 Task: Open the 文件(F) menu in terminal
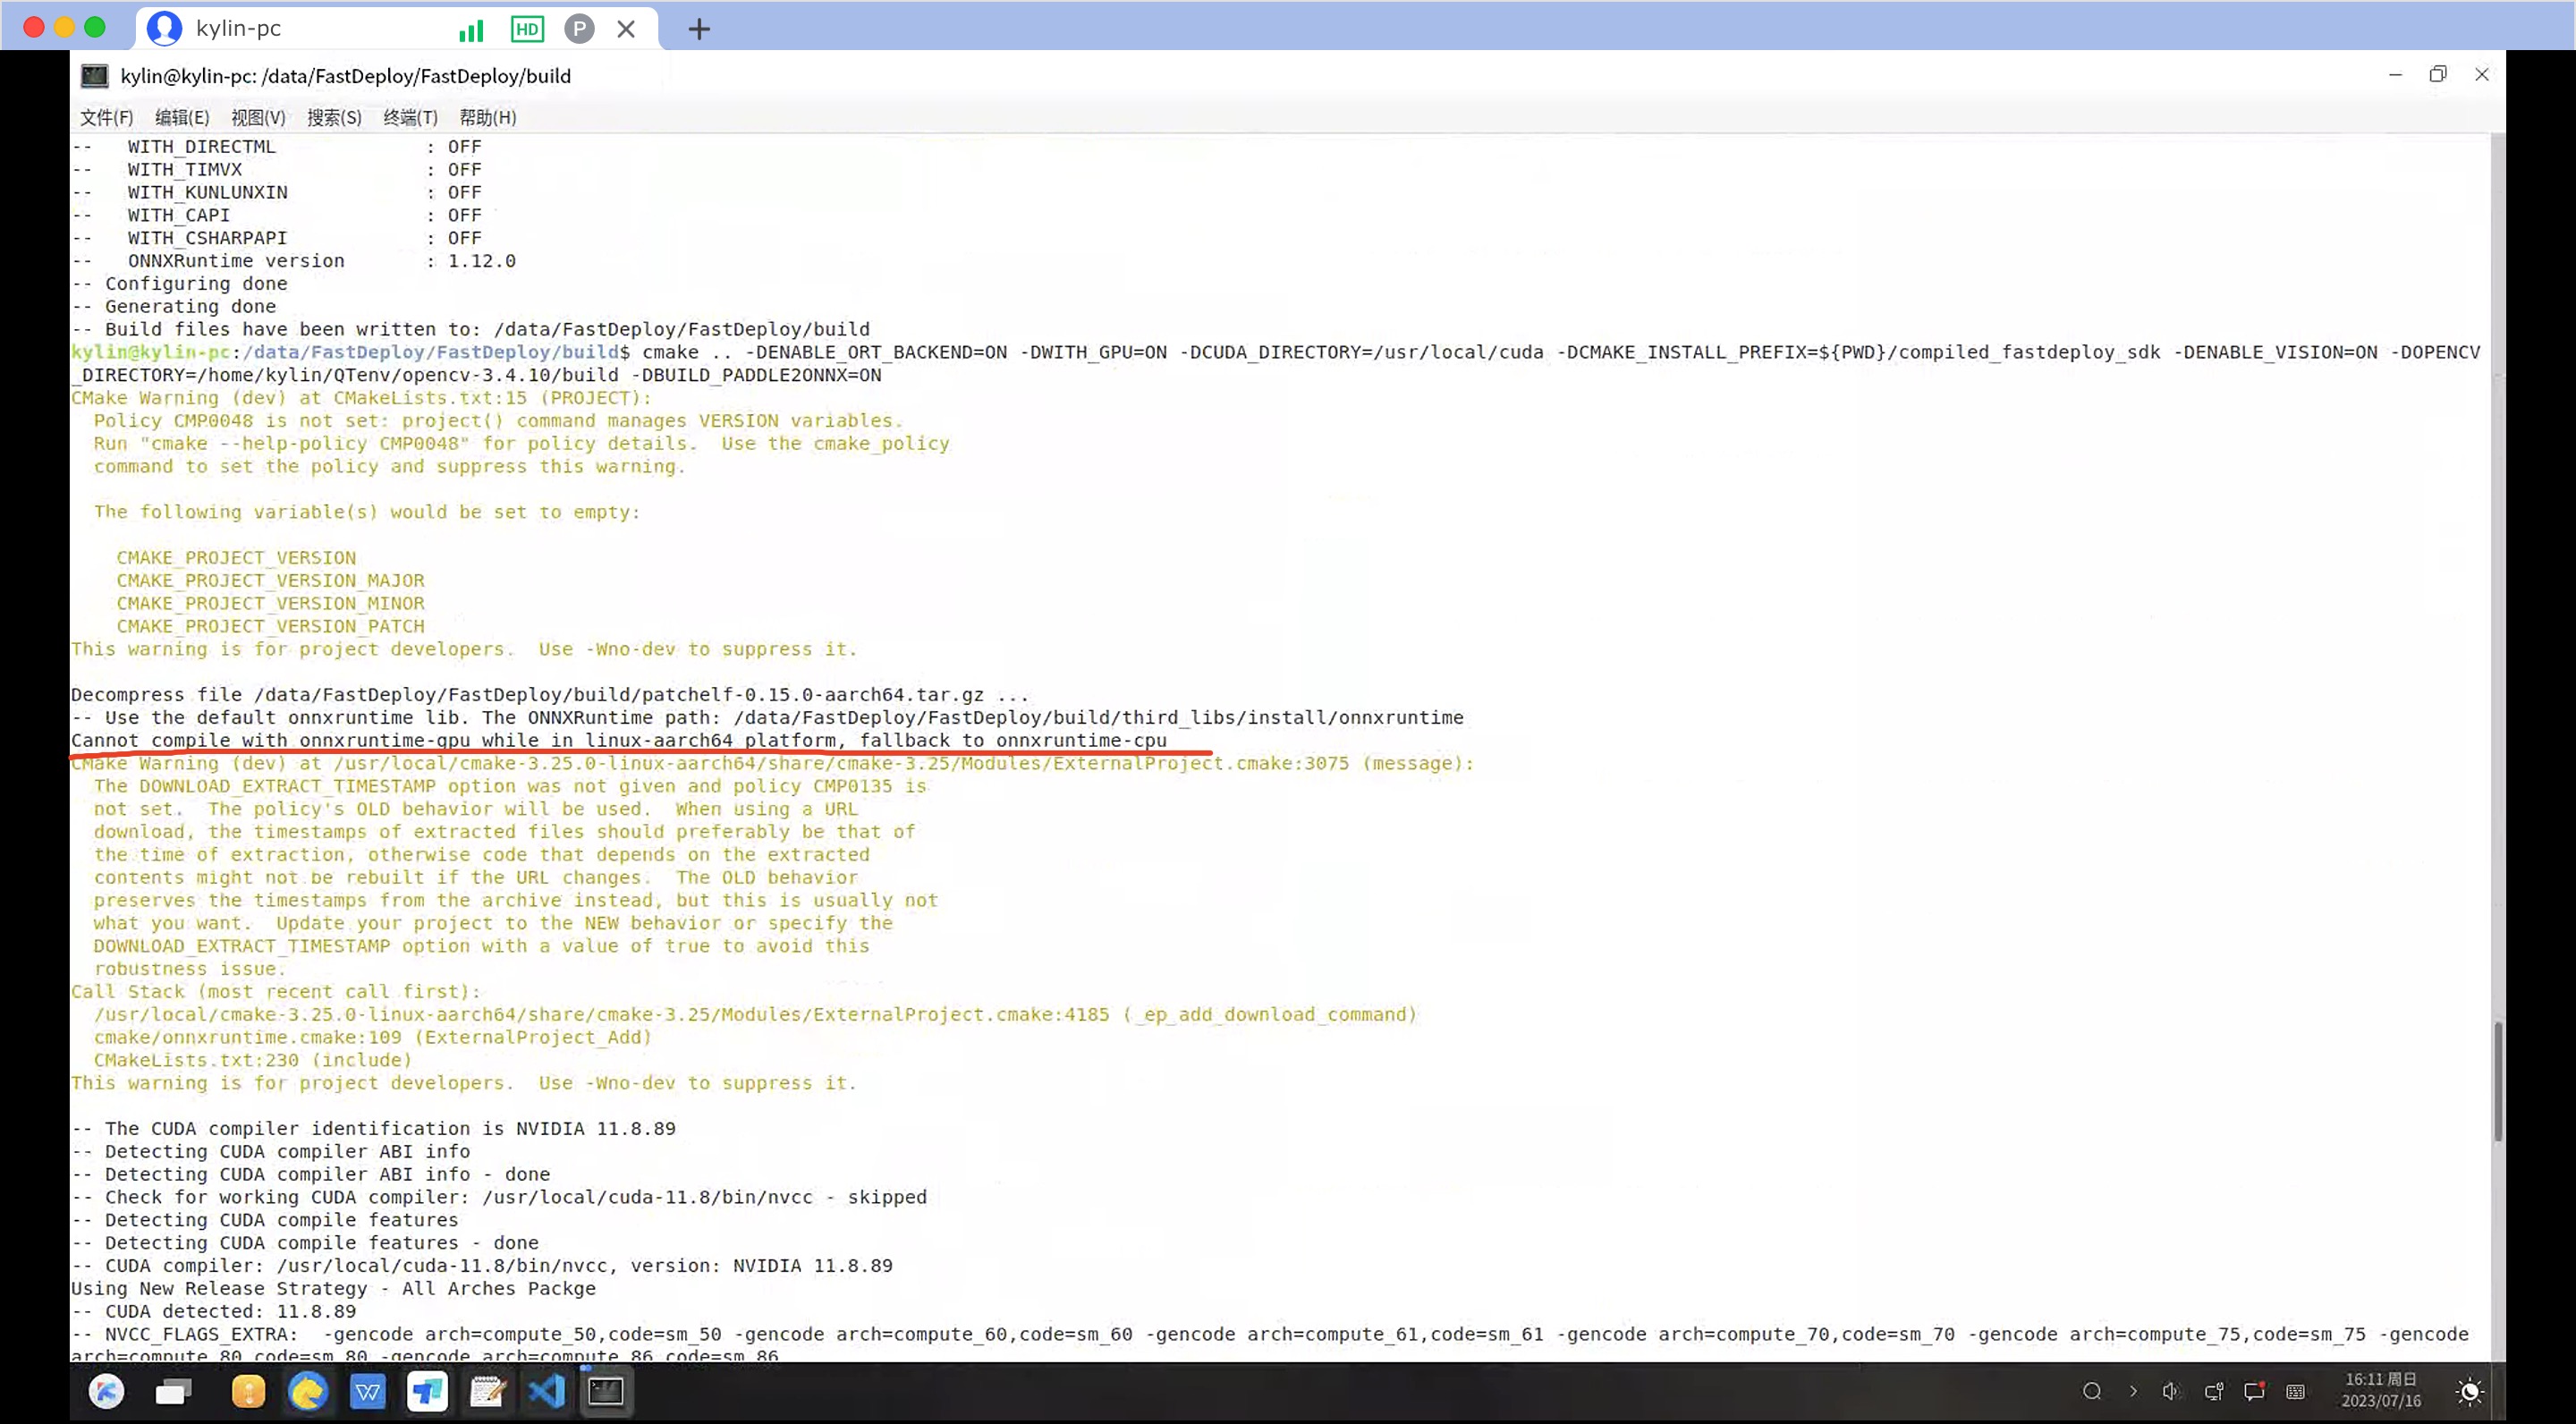pyautogui.click(x=105, y=117)
